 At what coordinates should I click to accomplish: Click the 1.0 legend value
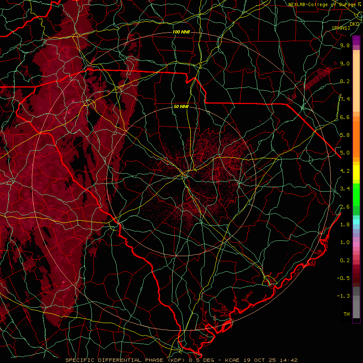(345, 243)
